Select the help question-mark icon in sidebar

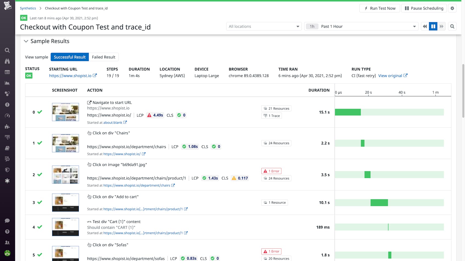(x=7, y=231)
